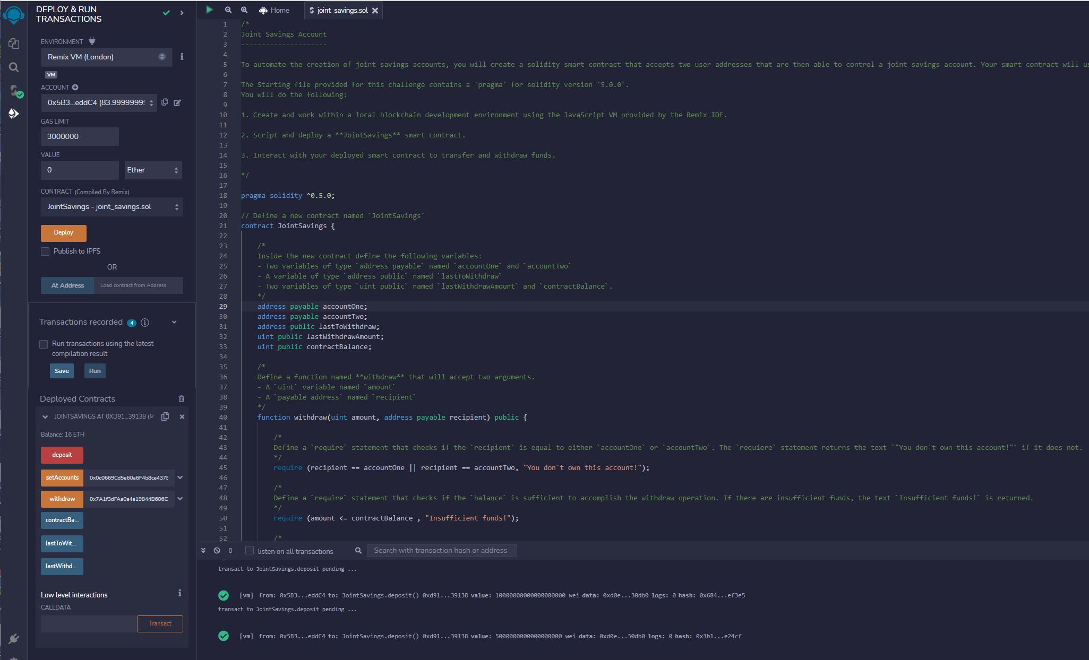This screenshot has width=1089, height=660.
Task: Open the Solidity Compiler panel
Action: pyautogui.click(x=14, y=90)
